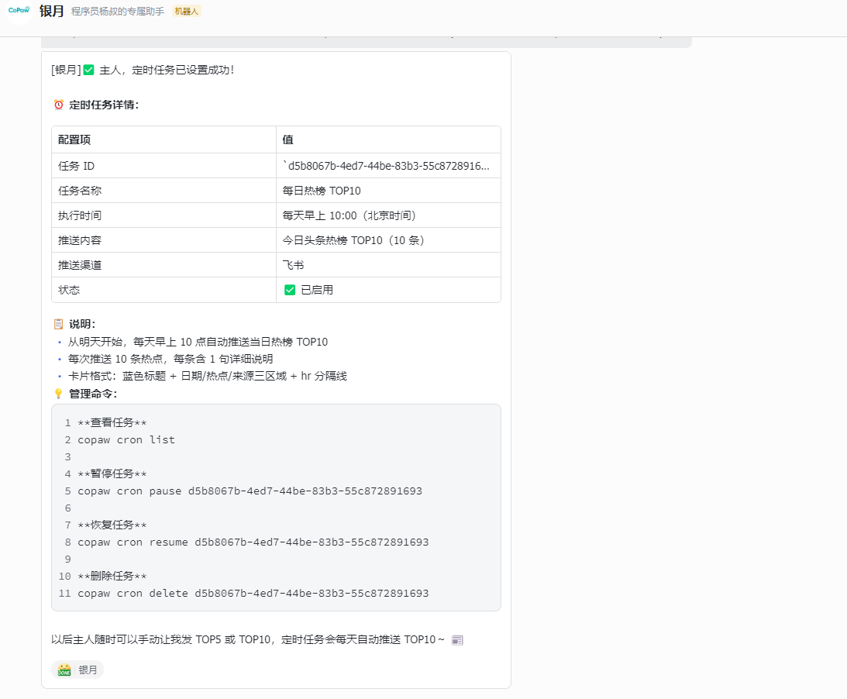Click subtitle 程序员杨叔的专属助手

[118, 12]
